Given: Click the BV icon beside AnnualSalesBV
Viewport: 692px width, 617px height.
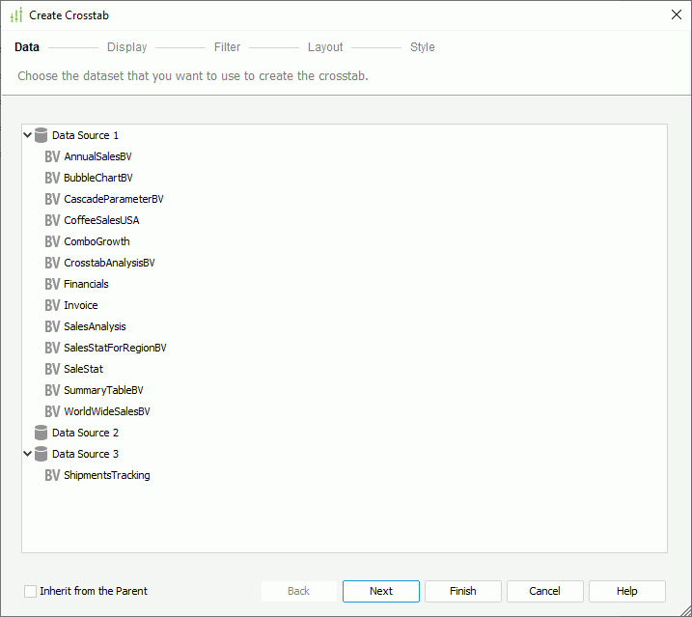Looking at the screenshot, I should point(52,156).
